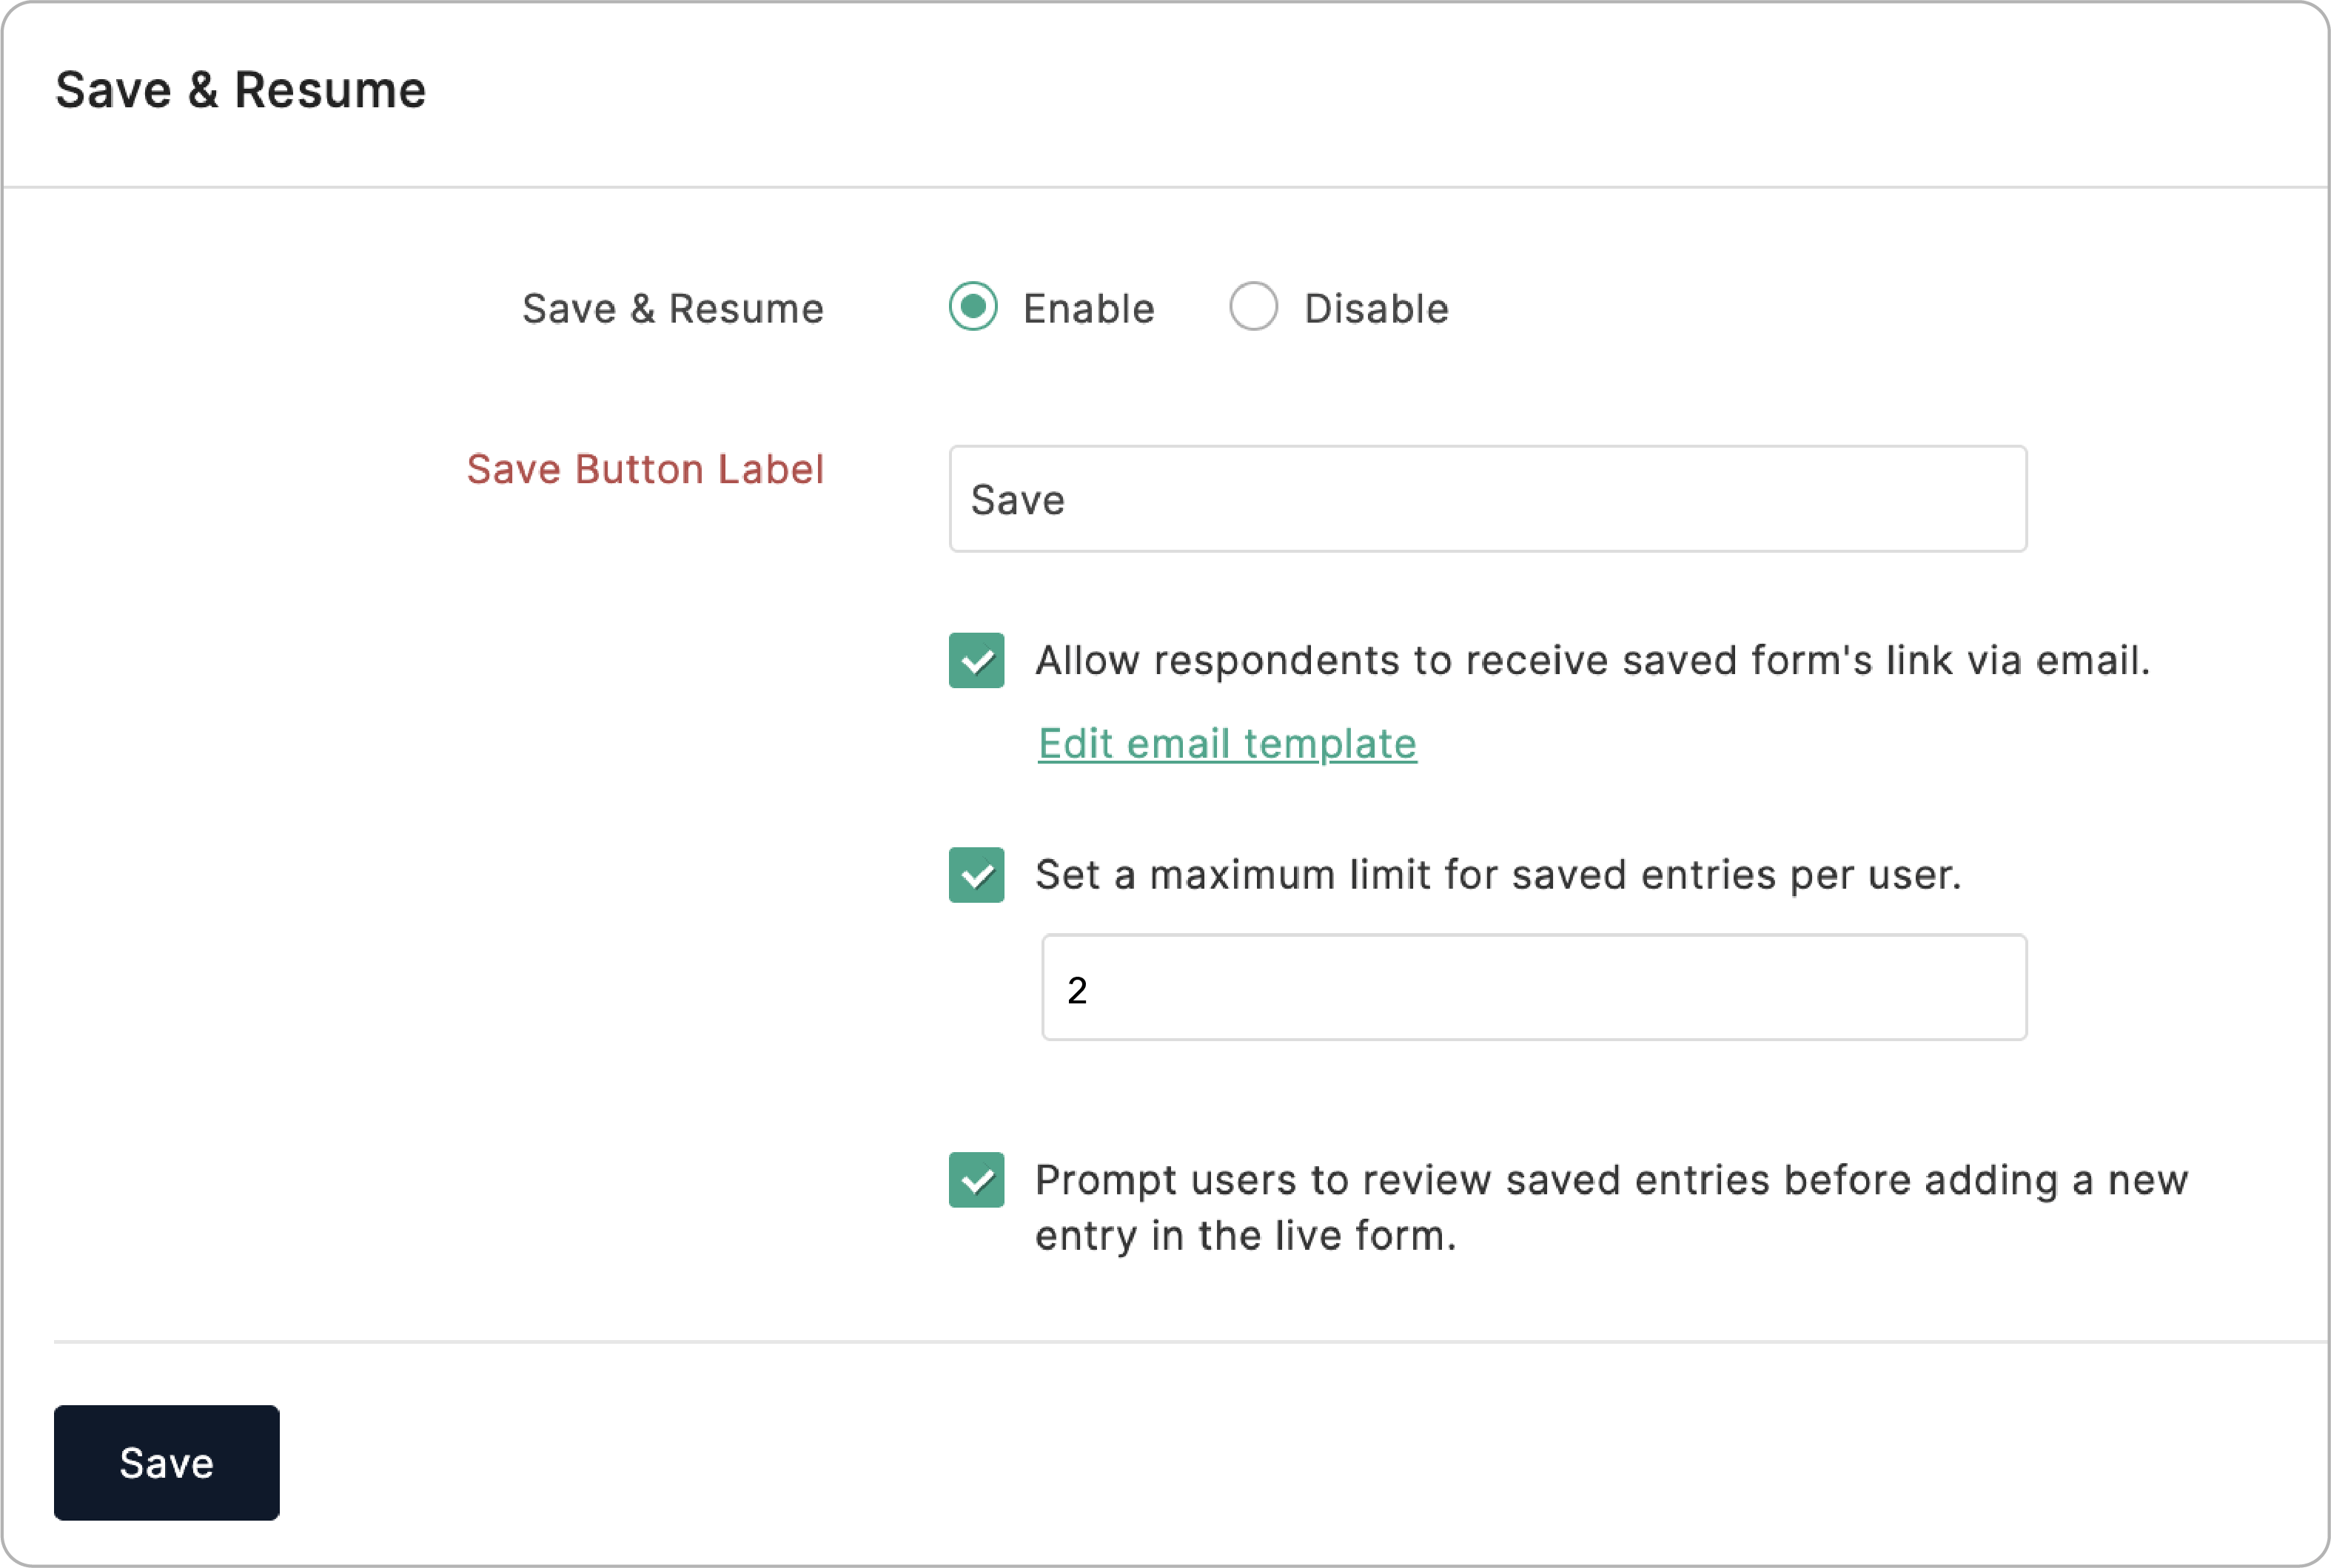Click the Save Button Label text field

[x=1488, y=499]
